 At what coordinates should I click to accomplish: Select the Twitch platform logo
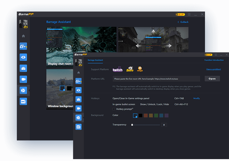[x=118, y=70]
